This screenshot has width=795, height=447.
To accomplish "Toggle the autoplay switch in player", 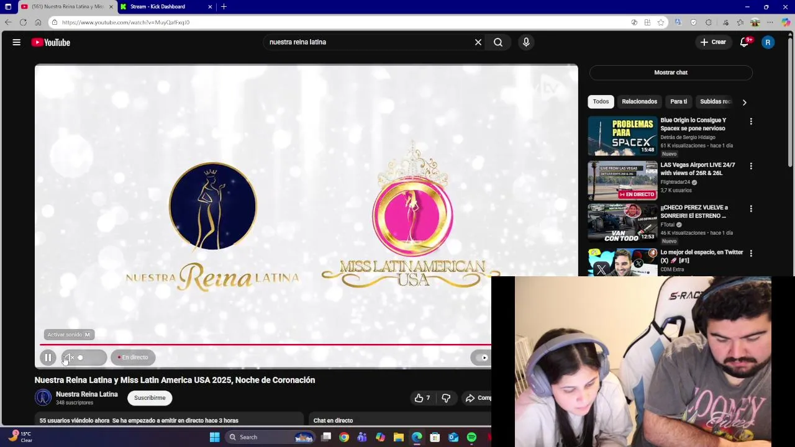I will [x=481, y=358].
